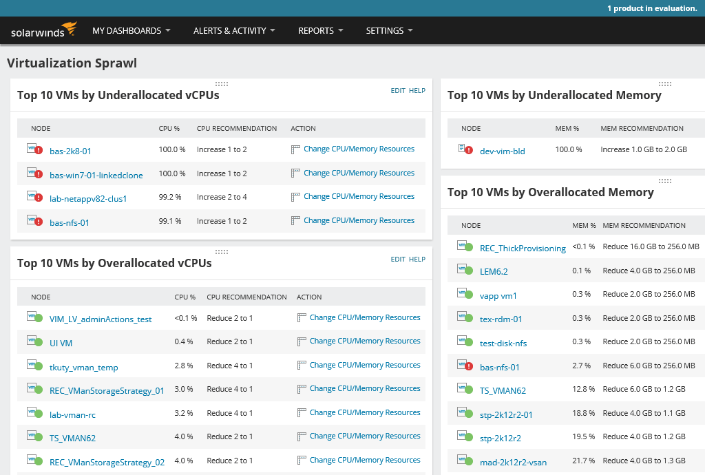Open the Reports menu
Screen dimensions: 705x475
[320, 31]
